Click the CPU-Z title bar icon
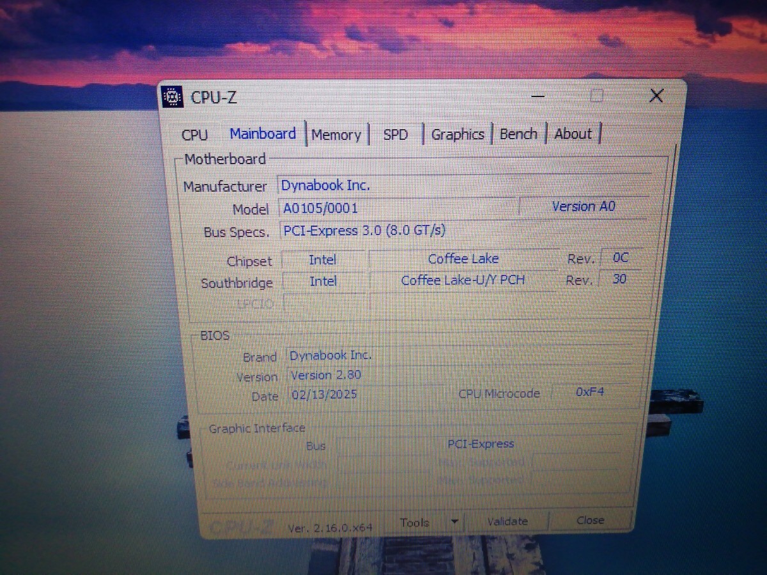The height and width of the screenshot is (575, 767). click(x=172, y=97)
